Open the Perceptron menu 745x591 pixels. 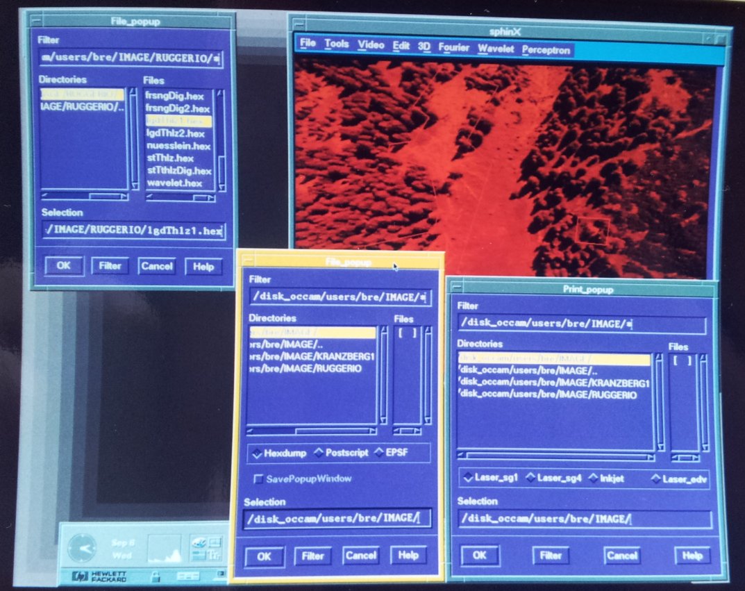546,50
